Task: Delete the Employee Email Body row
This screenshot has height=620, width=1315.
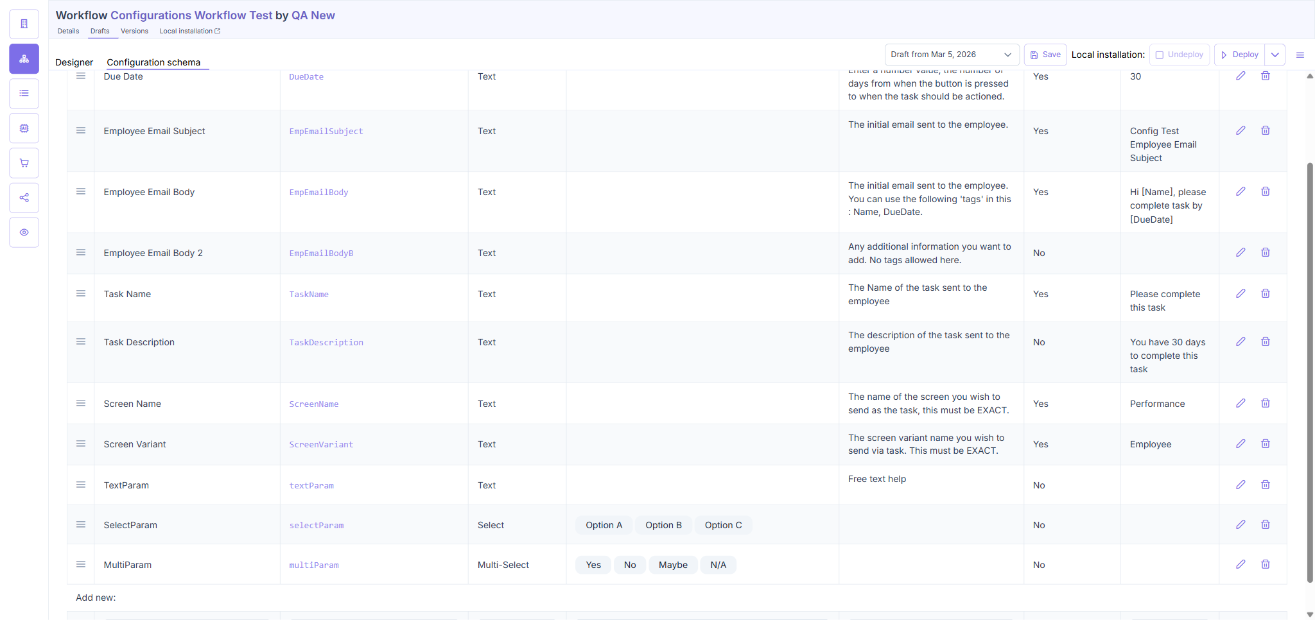Action: (x=1266, y=191)
